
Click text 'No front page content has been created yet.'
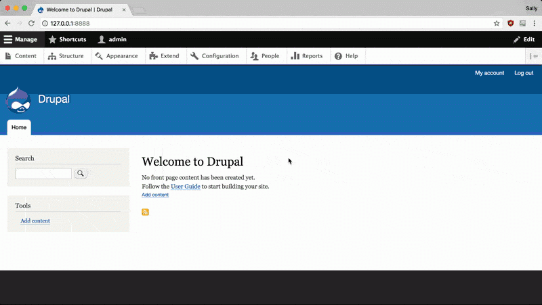(x=199, y=177)
